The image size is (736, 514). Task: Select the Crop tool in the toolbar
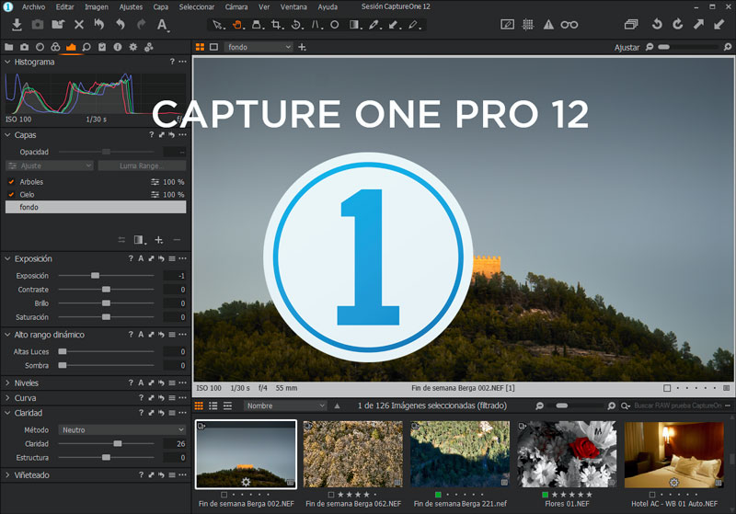(276, 25)
